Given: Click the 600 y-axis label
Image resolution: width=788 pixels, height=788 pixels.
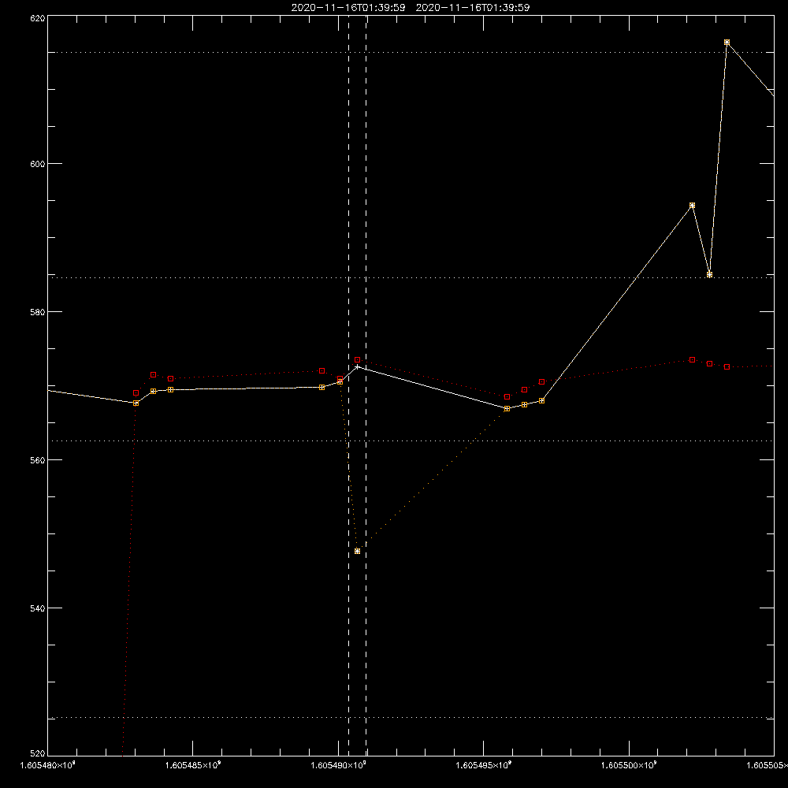Looking at the screenshot, I should coord(38,164).
